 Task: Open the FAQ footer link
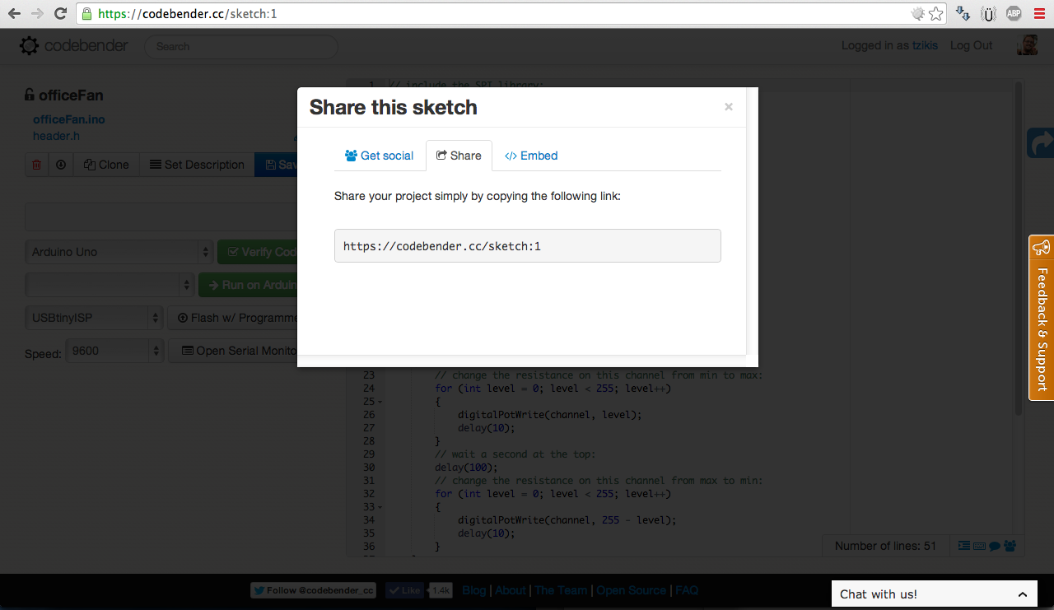(687, 590)
